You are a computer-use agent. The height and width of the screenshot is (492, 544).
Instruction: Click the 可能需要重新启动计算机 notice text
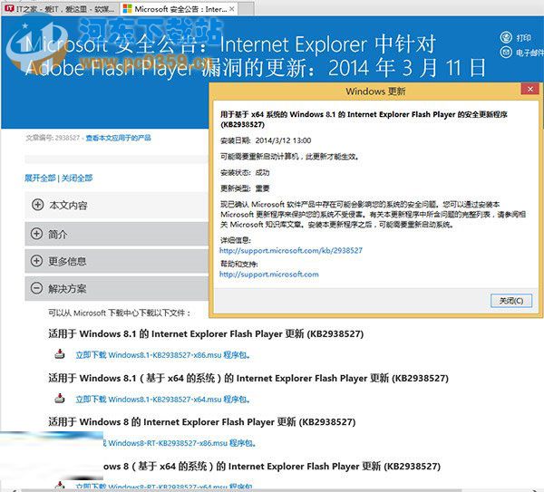[289, 157]
